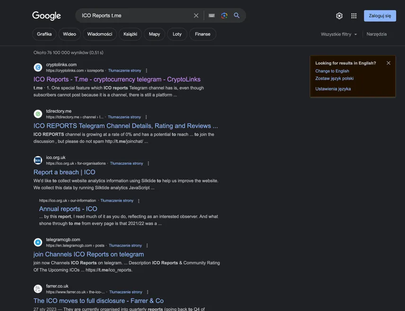405x311 pixels.
Task: Click 'Tłumaczenie strony' for telegramcgb.com result
Action: tap(125, 246)
